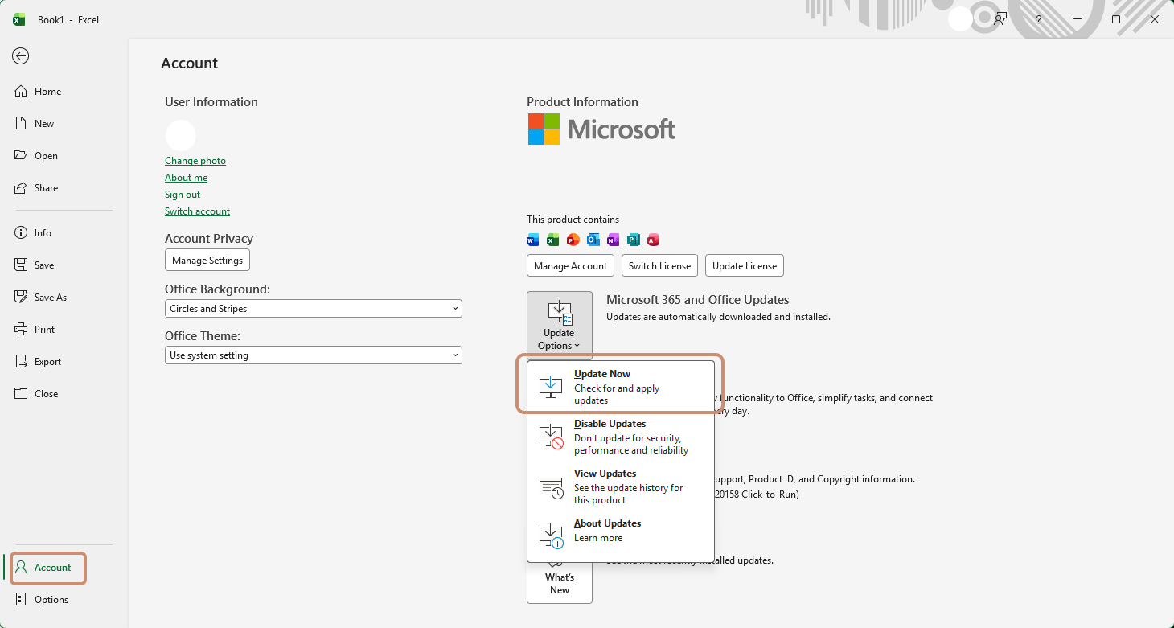This screenshot has height=628, width=1174.
Task: Click the Switch License button
Action: 659,266
